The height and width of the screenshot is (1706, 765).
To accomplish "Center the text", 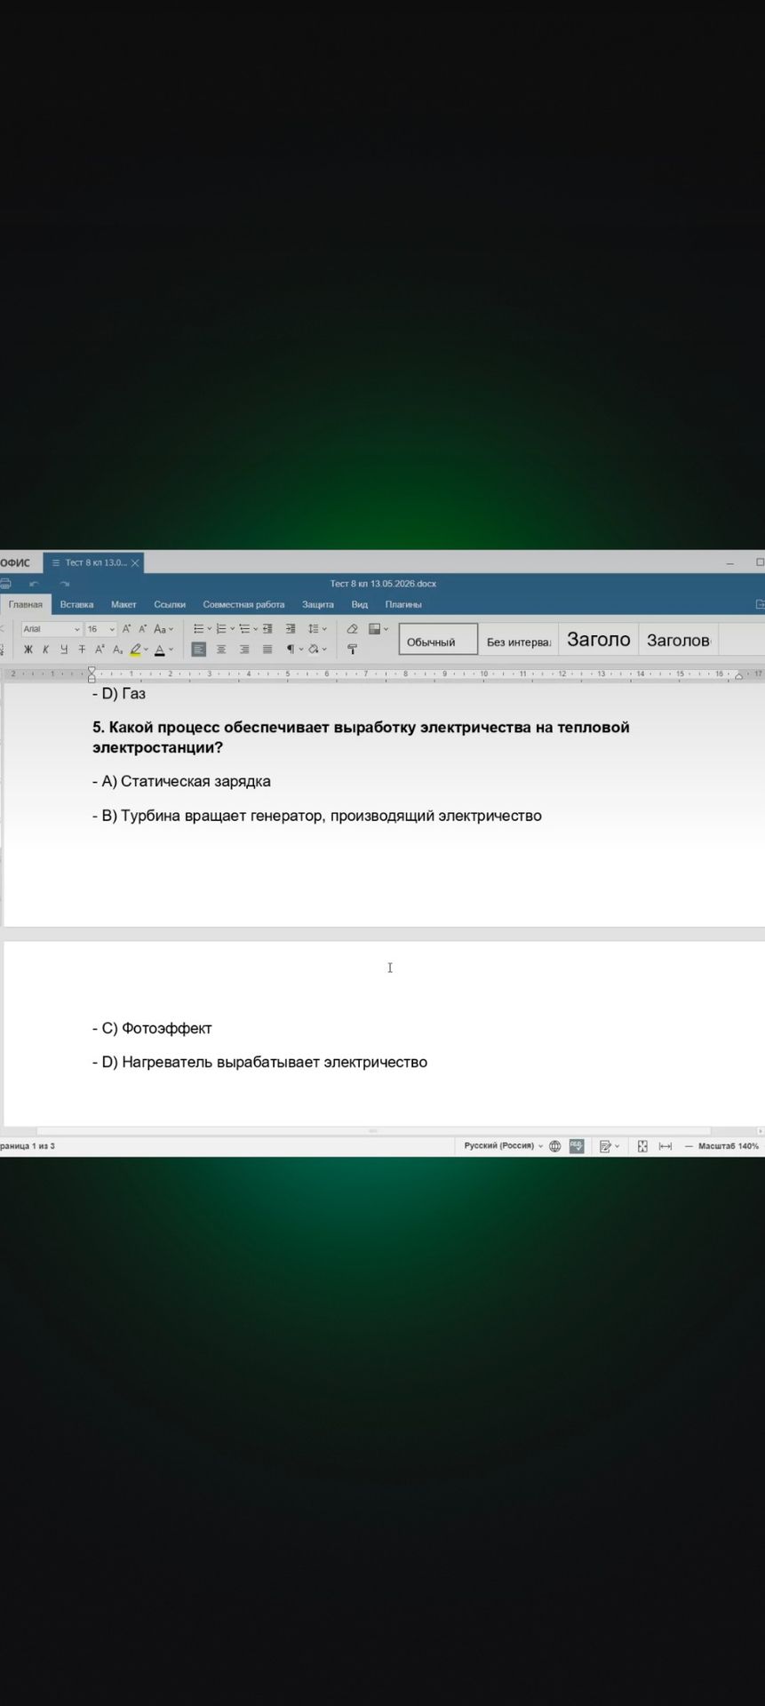I will click(221, 650).
